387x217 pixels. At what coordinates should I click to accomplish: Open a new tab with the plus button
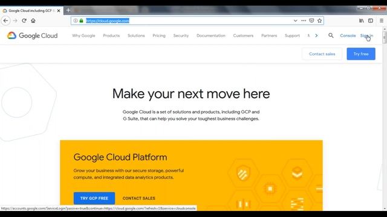coord(68,10)
